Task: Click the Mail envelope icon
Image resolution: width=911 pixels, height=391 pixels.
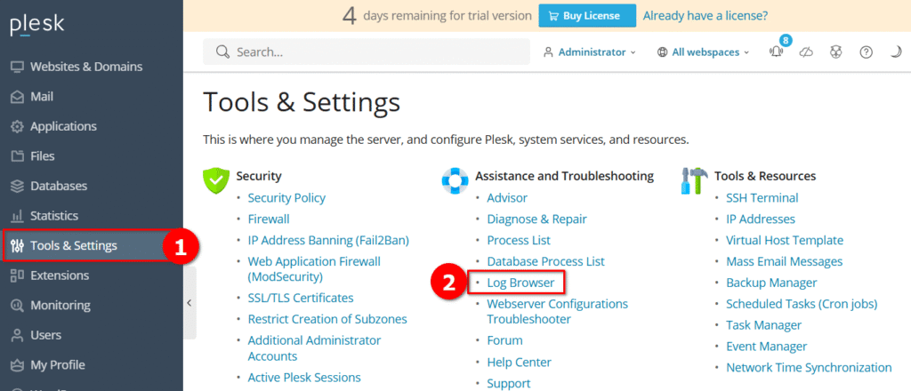Action: tap(18, 97)
